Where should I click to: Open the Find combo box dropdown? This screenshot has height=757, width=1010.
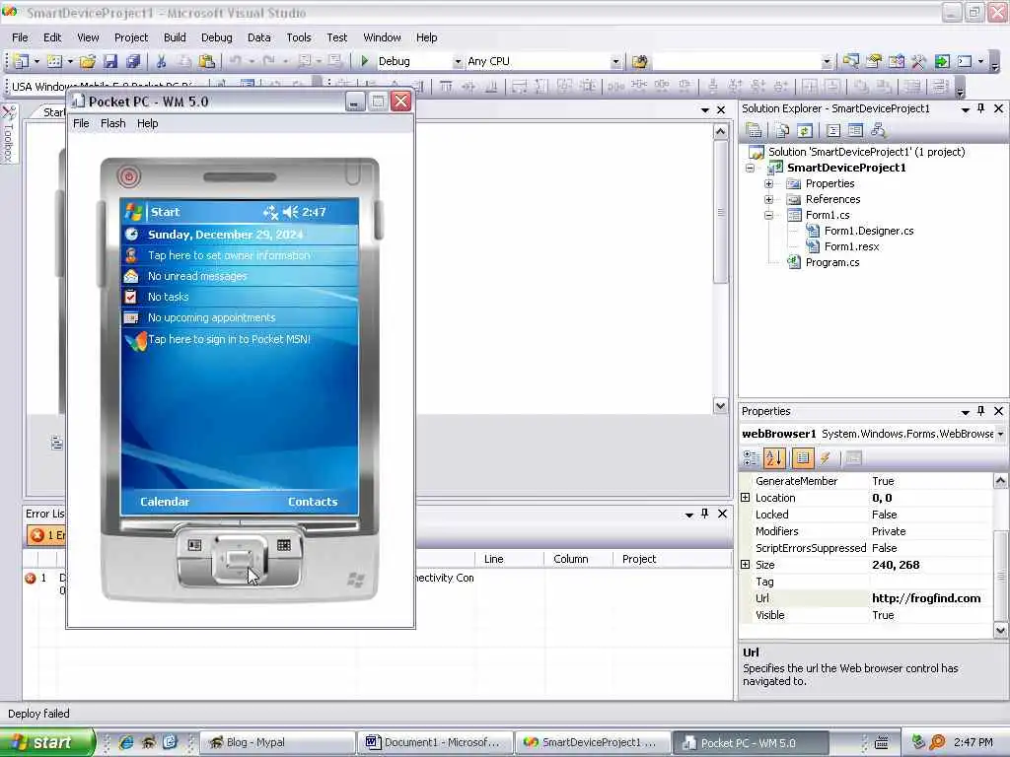point(828,62)
